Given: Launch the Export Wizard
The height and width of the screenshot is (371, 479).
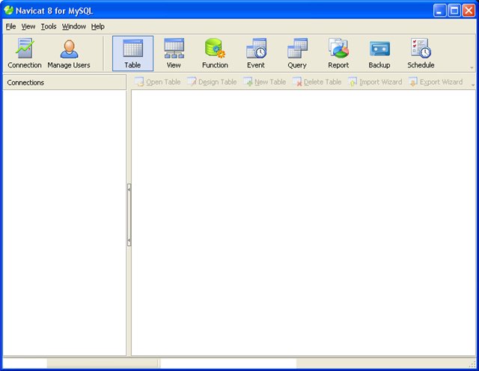Looking at the screenshot, I should [436, 82].
